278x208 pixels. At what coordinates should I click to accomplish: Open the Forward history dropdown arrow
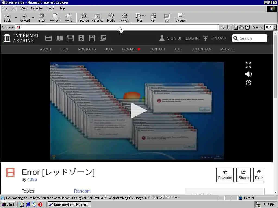point(33,18)
